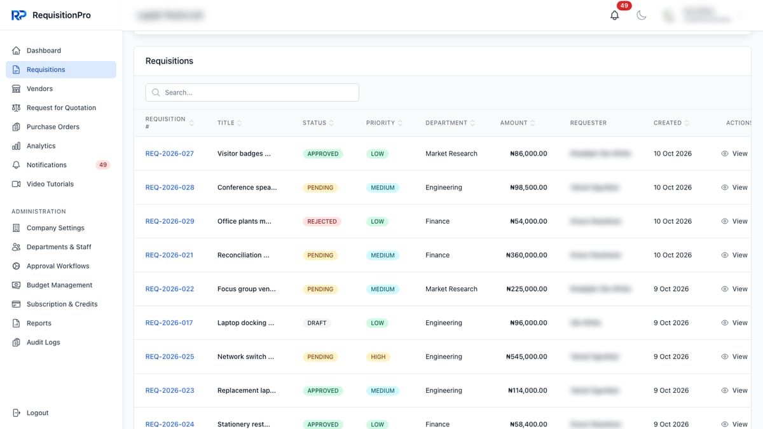Click the Requisitions document icon in sidebar
The width and height of the screenshot is (763, 429).
tap(17, 70)
